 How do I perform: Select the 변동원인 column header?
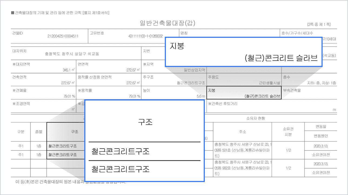(321, 136)
